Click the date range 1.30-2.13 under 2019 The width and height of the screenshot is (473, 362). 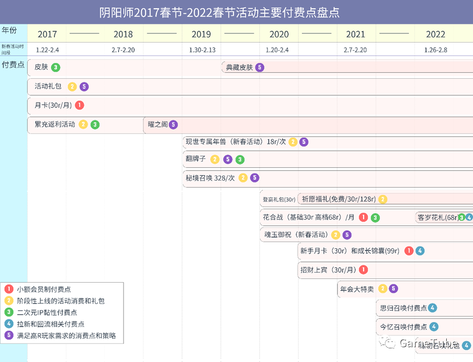(x=202, y=50)
